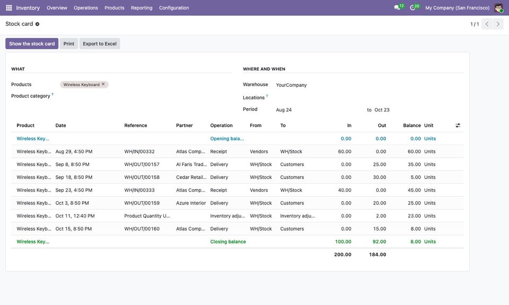This screenshot has height=305, width=509.
Task: Click the Print button
Action: [69, 44]
